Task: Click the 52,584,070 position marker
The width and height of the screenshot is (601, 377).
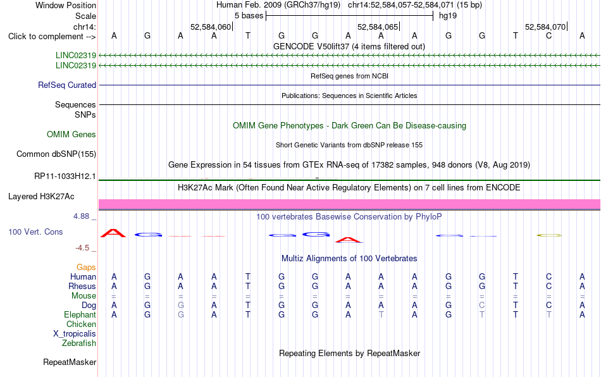Action: tap(545, 27)
